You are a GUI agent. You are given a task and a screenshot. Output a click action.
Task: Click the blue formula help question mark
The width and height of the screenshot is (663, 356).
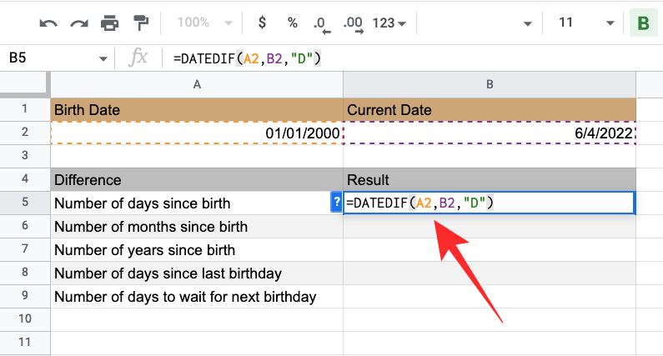(x=335, y=203)
